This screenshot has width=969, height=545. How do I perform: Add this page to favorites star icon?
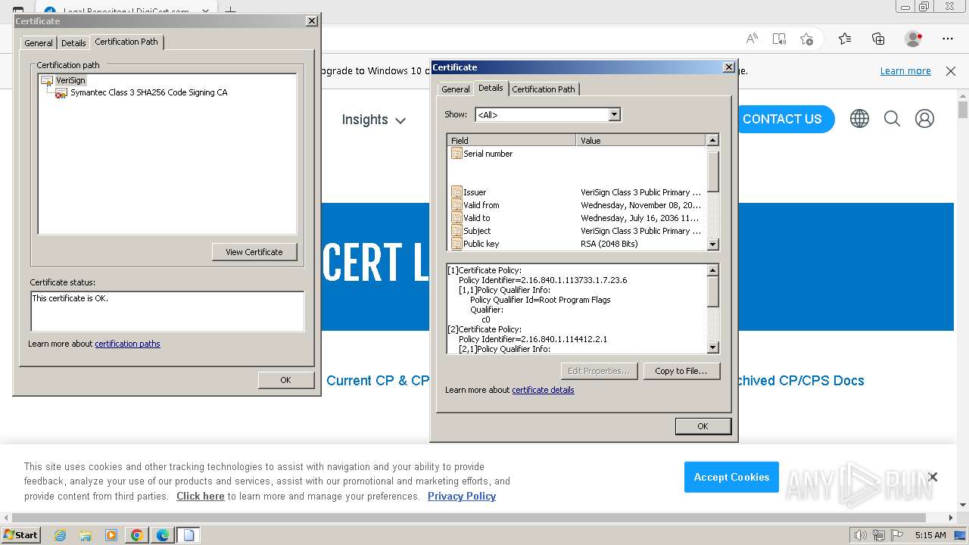806,39
